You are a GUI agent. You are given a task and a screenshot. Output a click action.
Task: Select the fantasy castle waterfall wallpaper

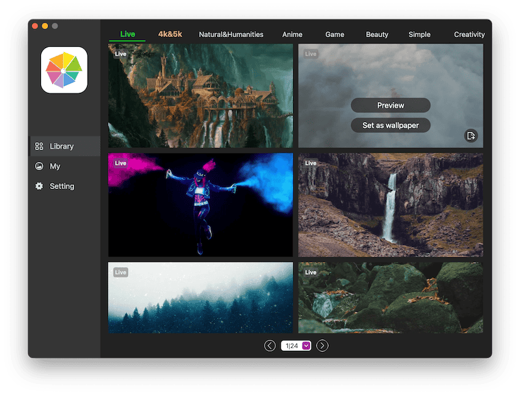click(x=200, y=96)
